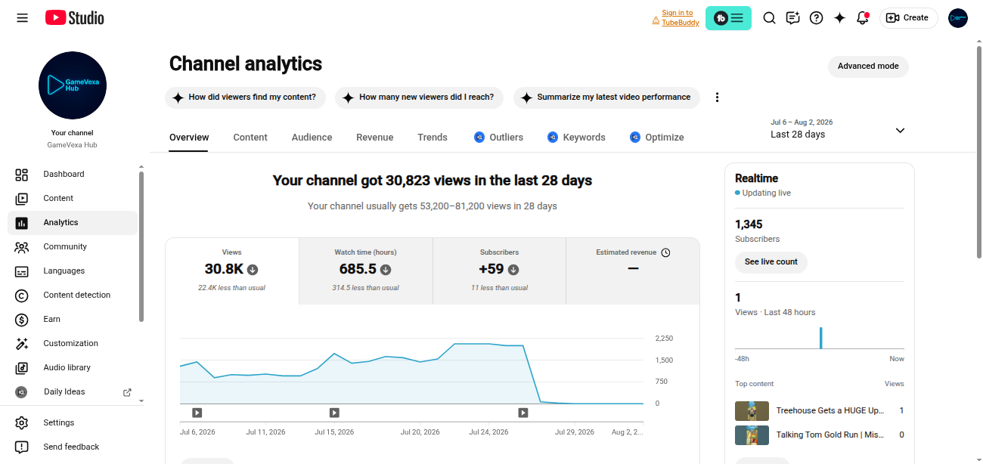Open the comments feedback icon in header

(792, 18)
